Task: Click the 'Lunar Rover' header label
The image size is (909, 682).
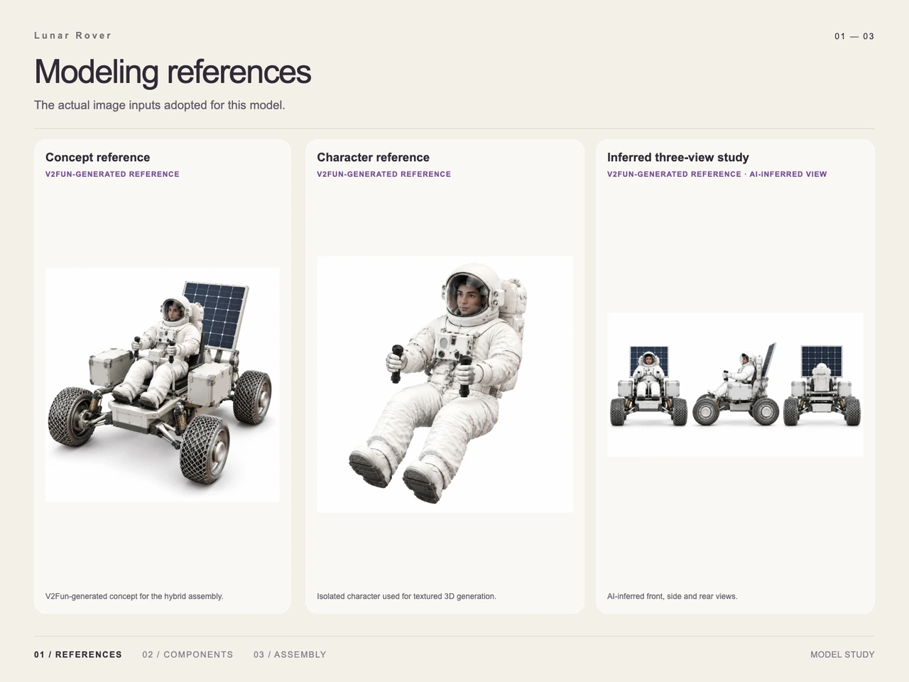Action: point(73,36)
